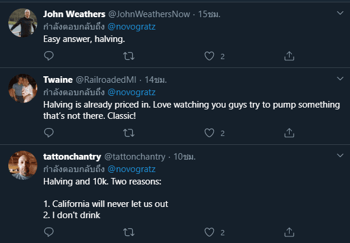This screenshot has height=243, width=350.
Task: Like John Weathers' tweet
Action: click(x=209, y=56)
